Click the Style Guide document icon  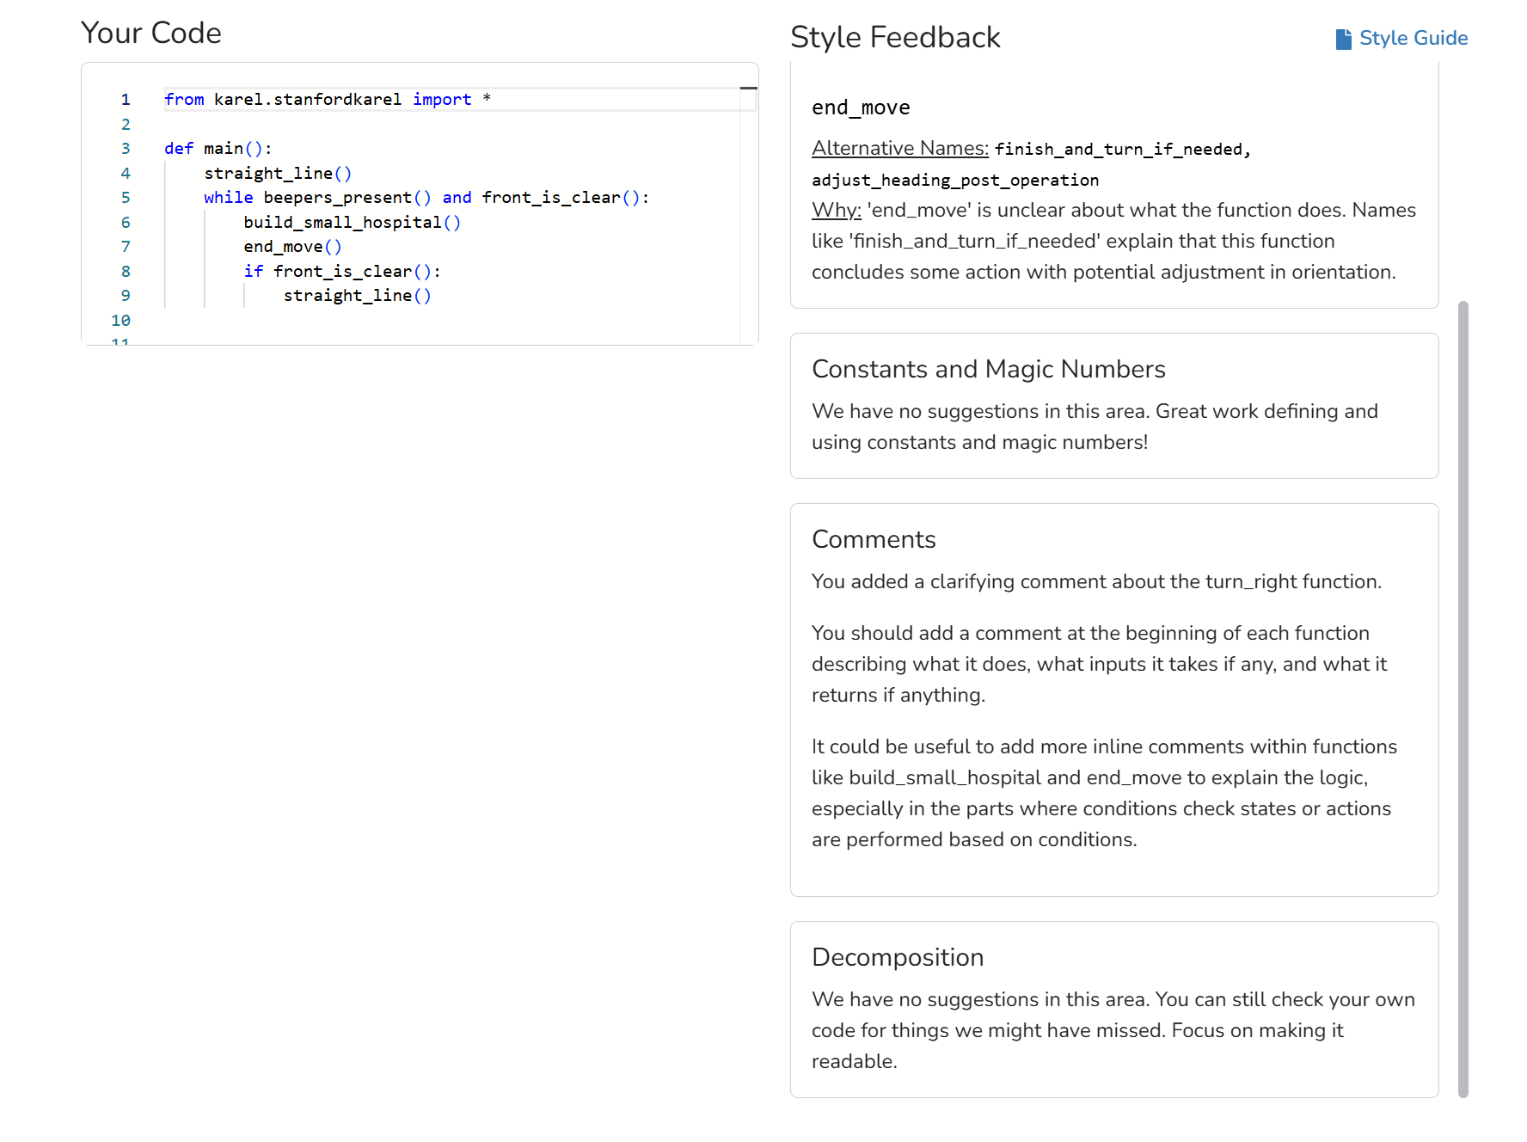point(1343,39)
